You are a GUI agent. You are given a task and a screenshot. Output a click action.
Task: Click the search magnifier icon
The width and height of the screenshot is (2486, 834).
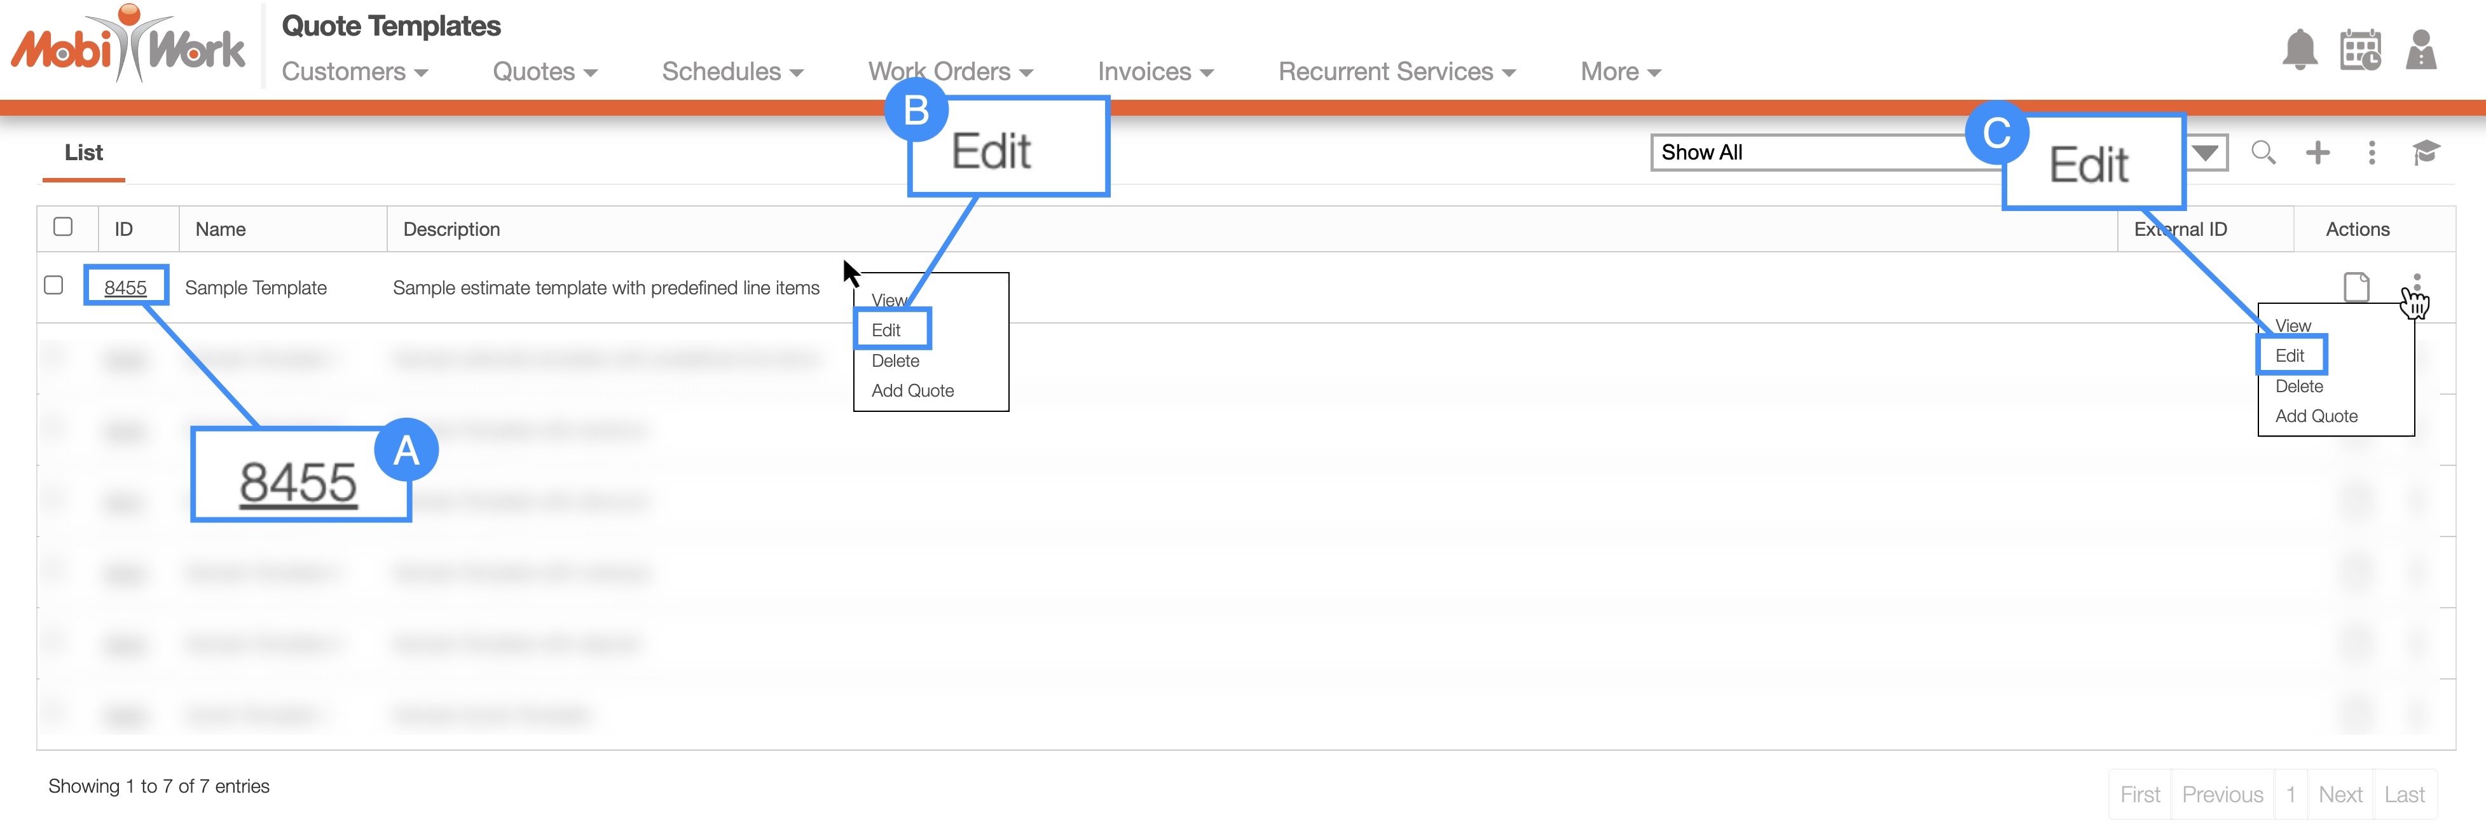[2263, 153]
